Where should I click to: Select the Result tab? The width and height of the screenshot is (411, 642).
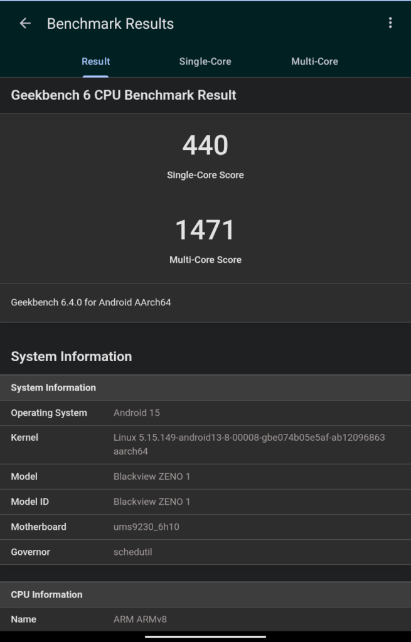point(95,61)
